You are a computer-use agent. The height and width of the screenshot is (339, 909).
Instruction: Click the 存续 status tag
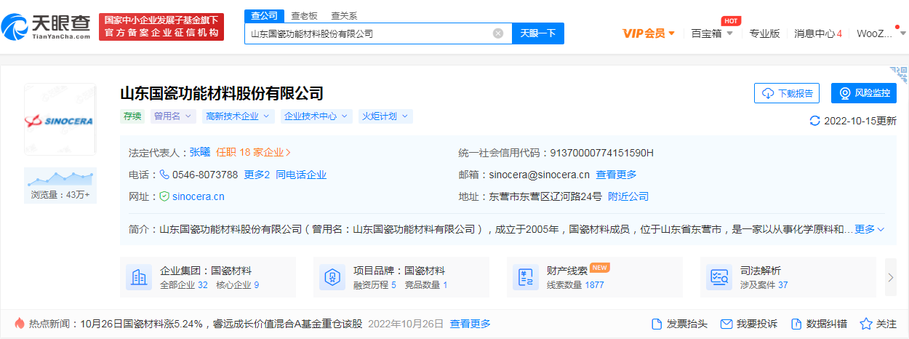[132, 116]
